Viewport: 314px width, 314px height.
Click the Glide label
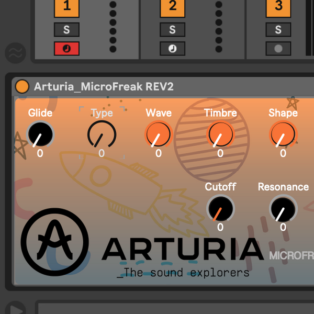pos(40,113)
